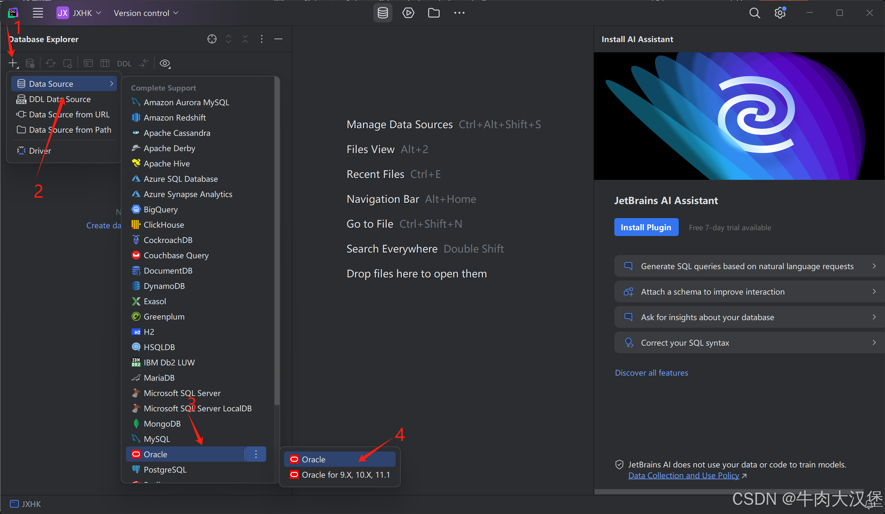Click the Collapse All arrows icon
885x514 pixels.
(x=245, y=39)
